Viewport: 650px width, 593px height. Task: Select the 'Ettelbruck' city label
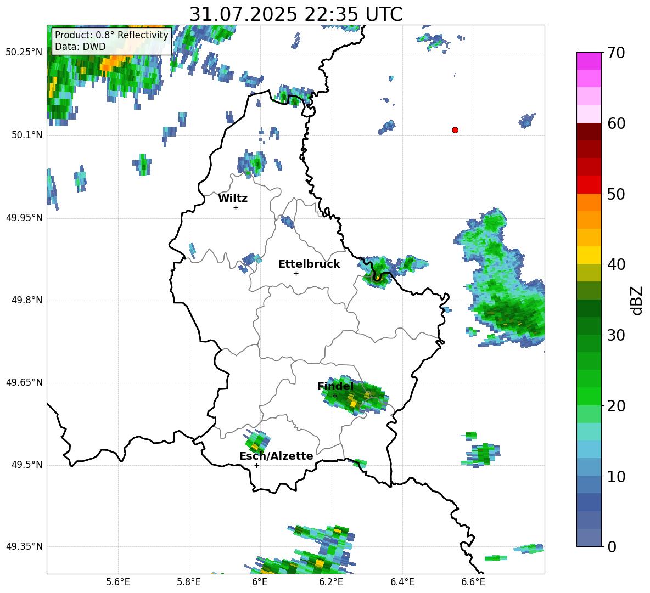(309, 264)
